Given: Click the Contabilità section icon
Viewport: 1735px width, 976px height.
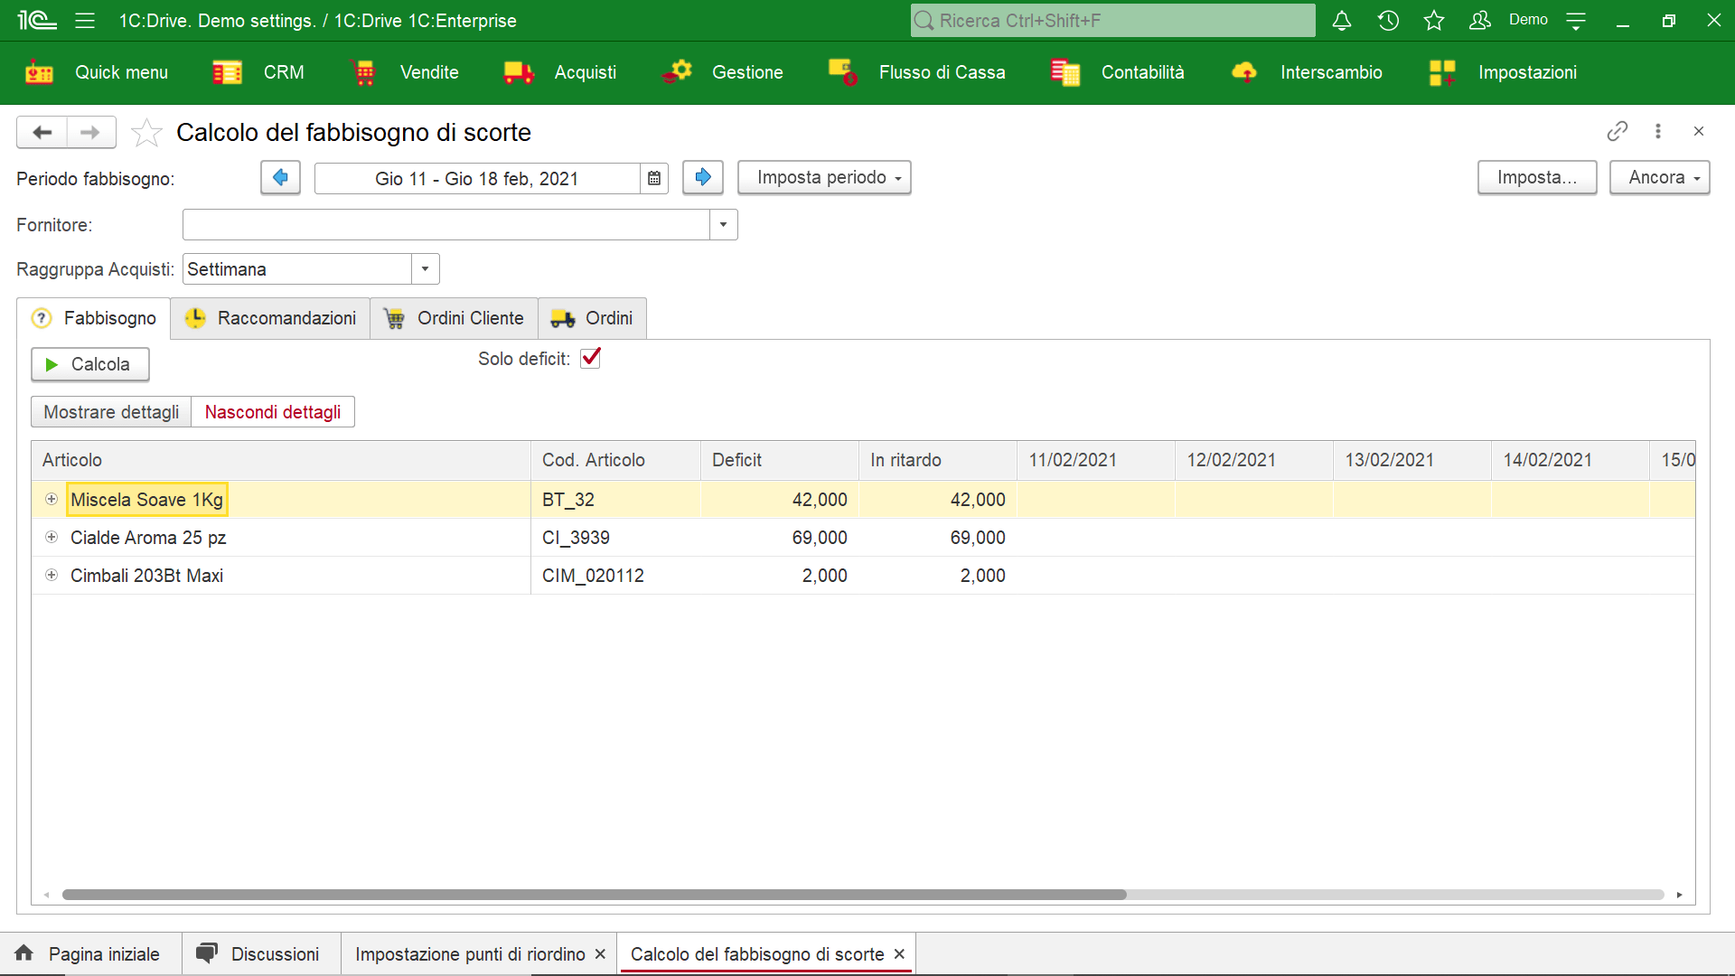Looking at the screenshot, I should 1065,72.
